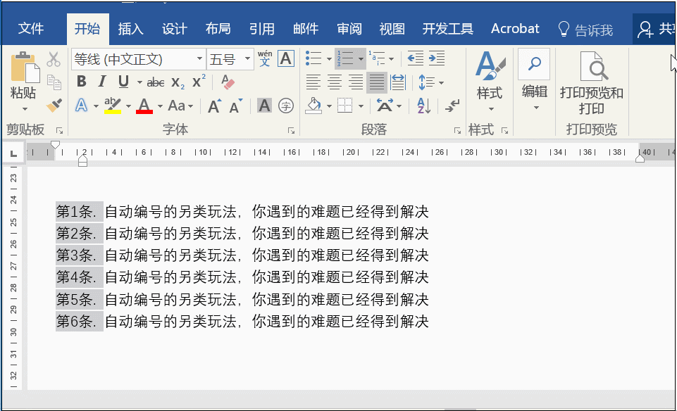Open the font name dropdown

coord(199,58)
